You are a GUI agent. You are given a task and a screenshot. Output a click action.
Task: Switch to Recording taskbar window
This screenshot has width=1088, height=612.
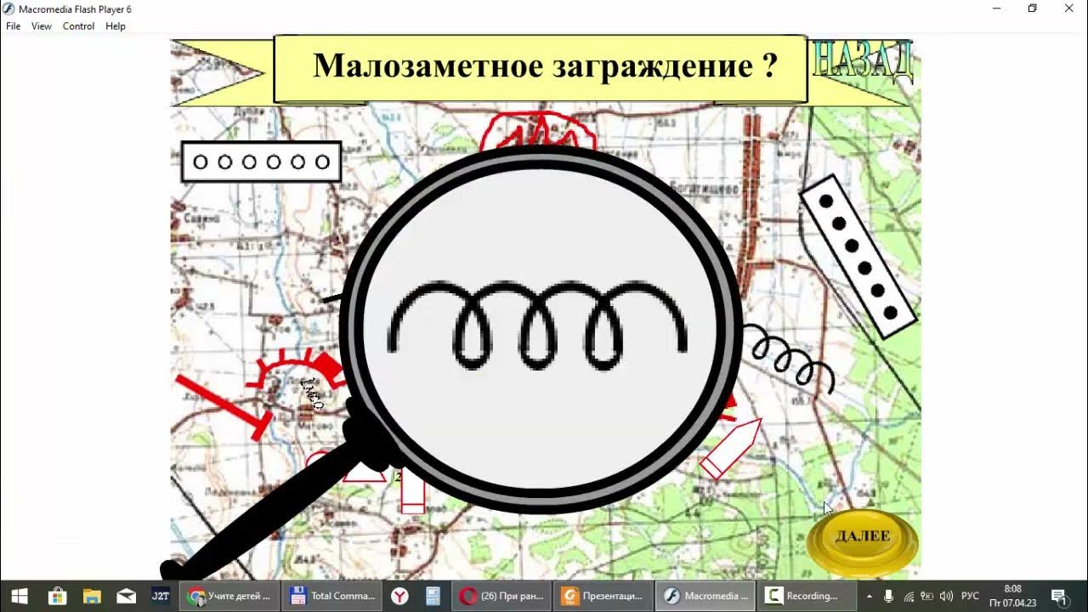807,596
